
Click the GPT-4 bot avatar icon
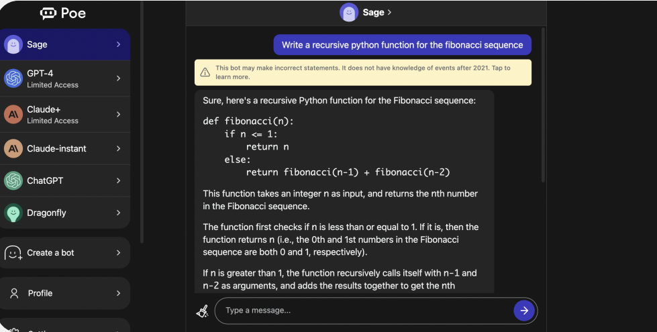click(13, 78)
